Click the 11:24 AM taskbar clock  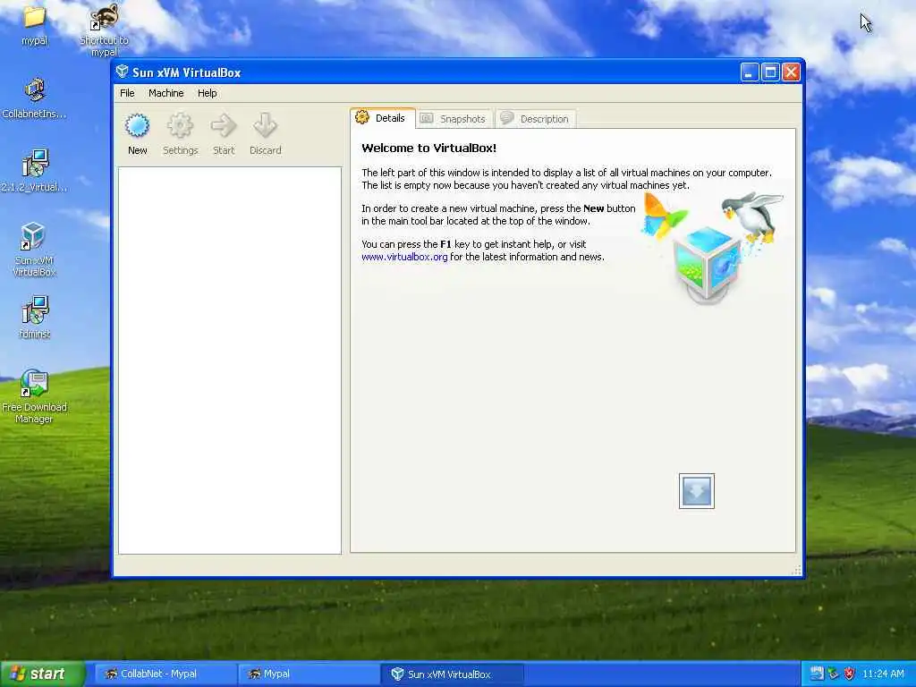[x=883, y=674]
